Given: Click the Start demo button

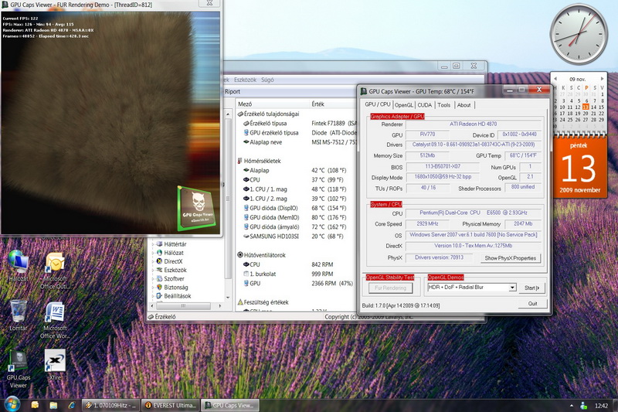Looking at the screenshot, I should tap(531, 288).
